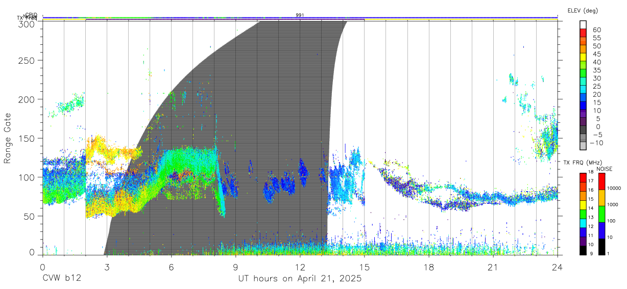
Task: Click UT hours axis tick '21'
Action: click(493, 267)
